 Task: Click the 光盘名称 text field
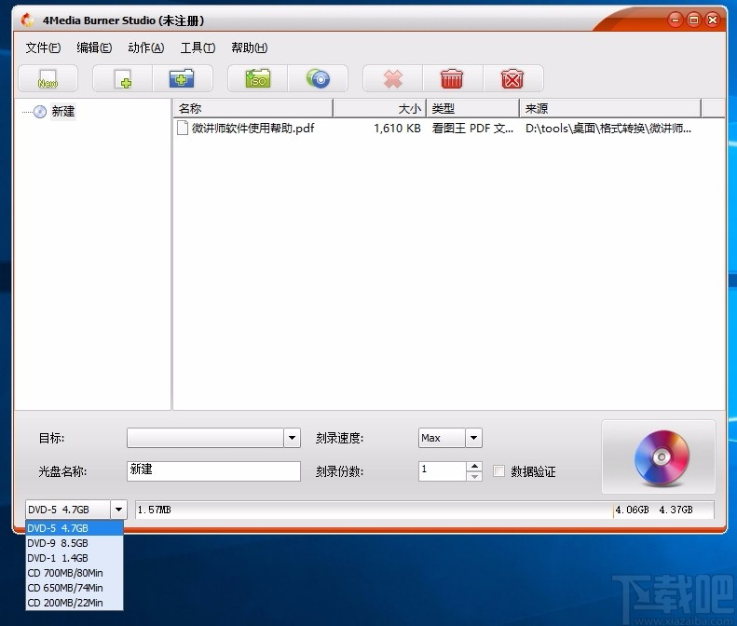pos(213,471)
